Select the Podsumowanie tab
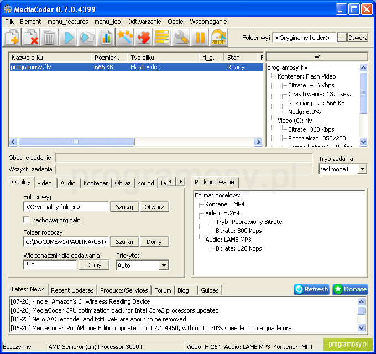376x354 pixels. [215, 182]
